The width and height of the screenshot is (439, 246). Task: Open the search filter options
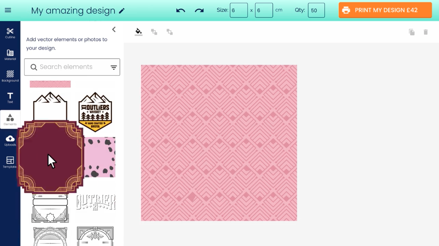(x=114, y=67)
